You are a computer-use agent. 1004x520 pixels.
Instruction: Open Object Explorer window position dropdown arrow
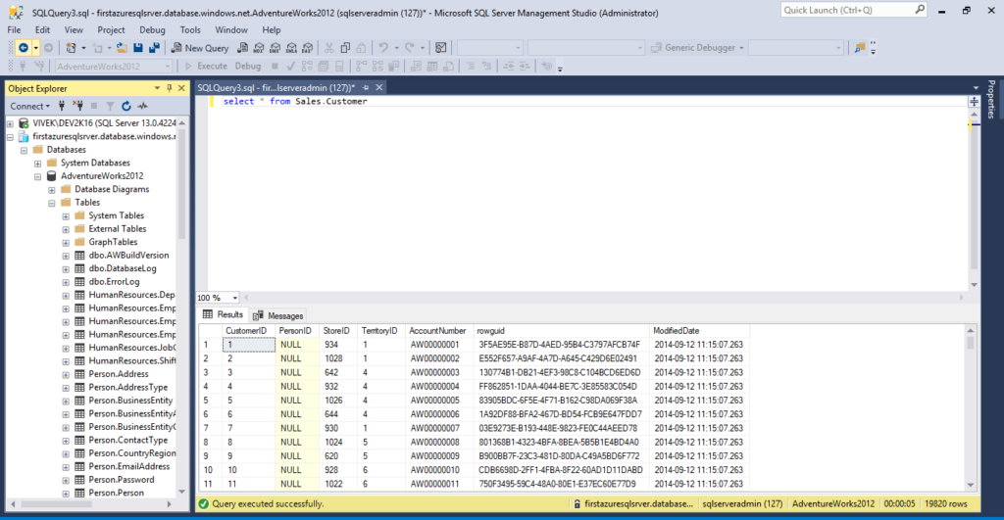pos(157,88)
